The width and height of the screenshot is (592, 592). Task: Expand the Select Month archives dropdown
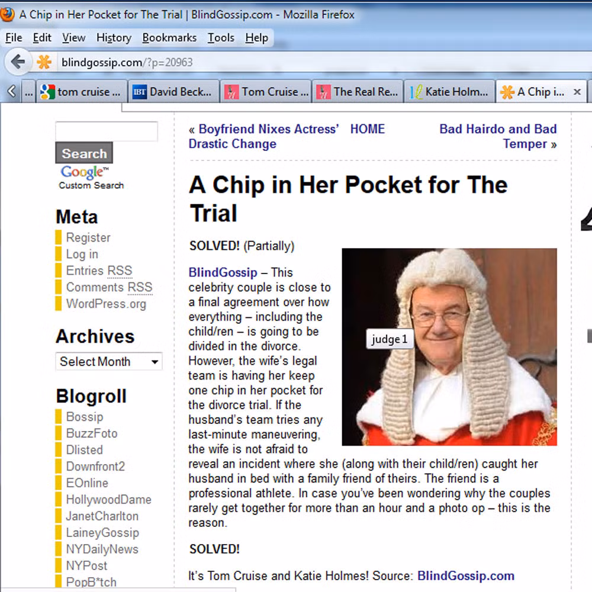coord(109,361)
